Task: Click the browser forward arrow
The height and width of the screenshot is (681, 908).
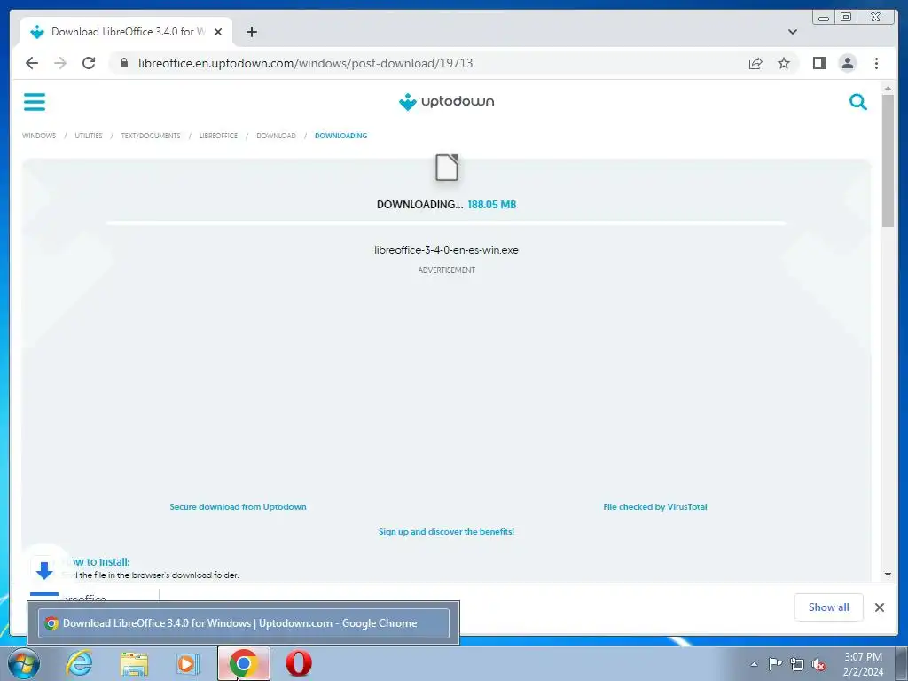Action: (x=60, y=63)
